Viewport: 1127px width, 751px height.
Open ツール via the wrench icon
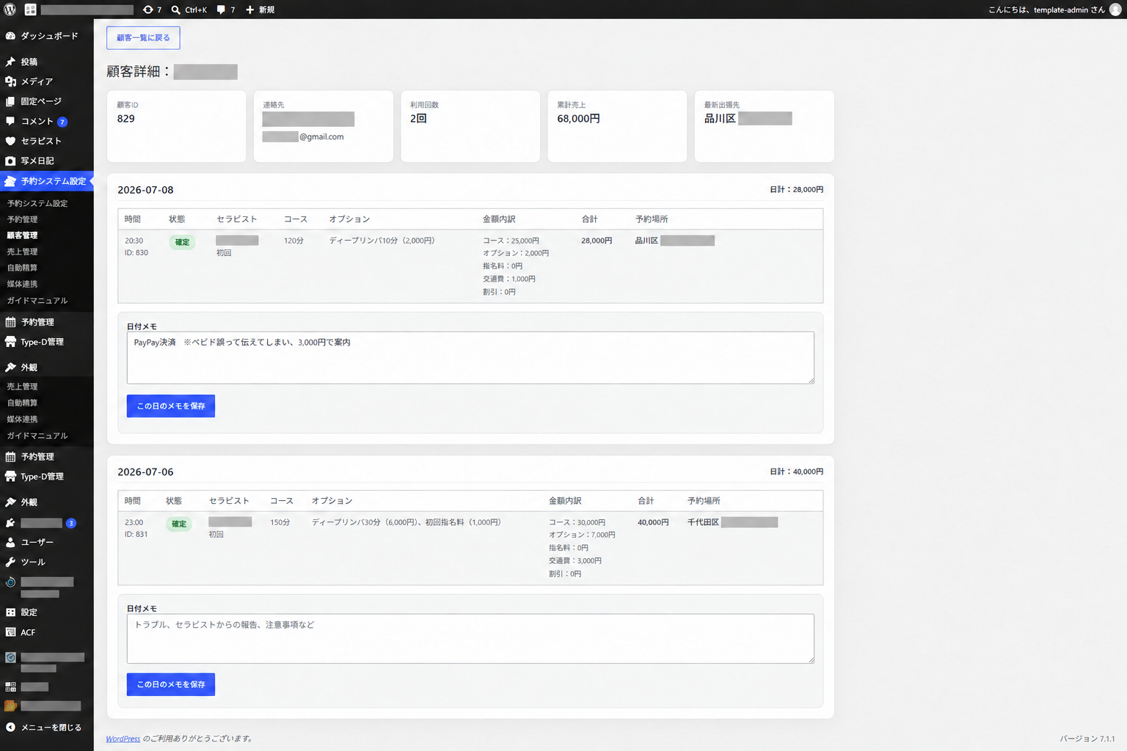click(10, 562)
